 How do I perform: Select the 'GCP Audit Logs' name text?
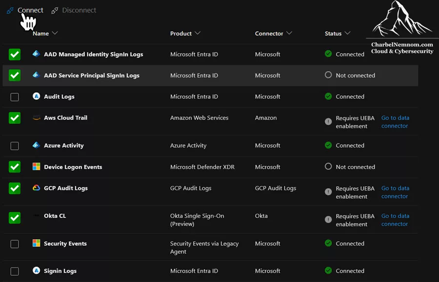click(66, 188)
